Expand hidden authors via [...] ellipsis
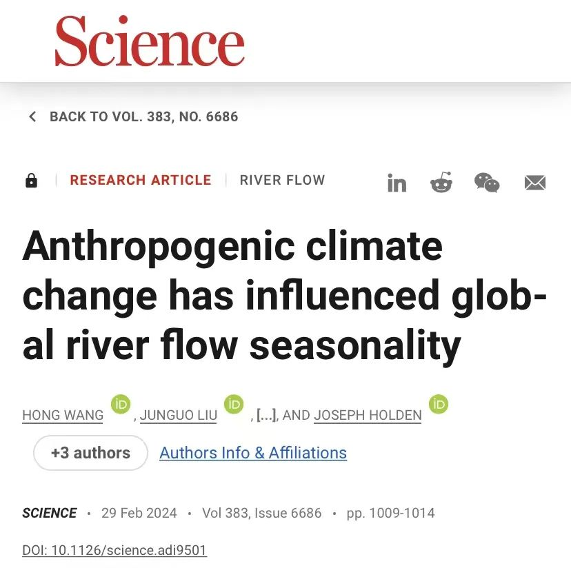Image resolution: width=571 pixels, height=568 pixels. [x=267, y=415]
